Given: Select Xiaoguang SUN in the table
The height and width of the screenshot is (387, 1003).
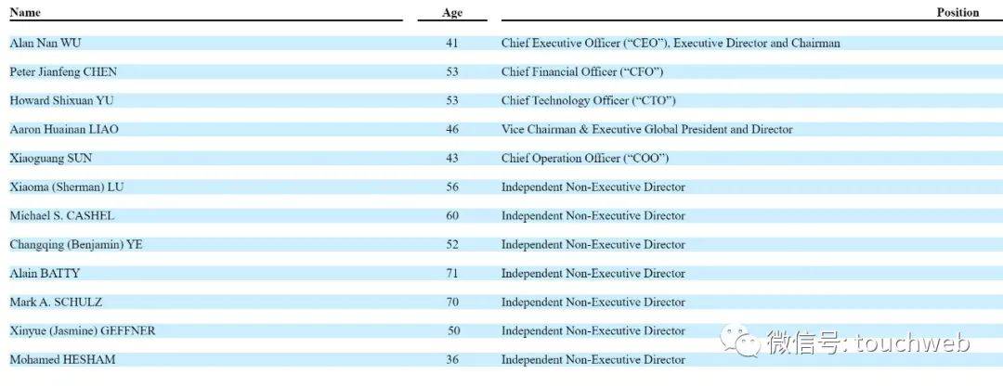Looking at the screenshot, I should point(50,158).
